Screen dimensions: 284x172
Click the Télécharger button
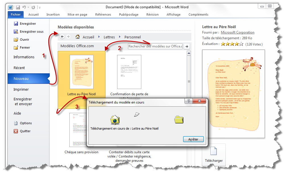click(x=214, y=155)
